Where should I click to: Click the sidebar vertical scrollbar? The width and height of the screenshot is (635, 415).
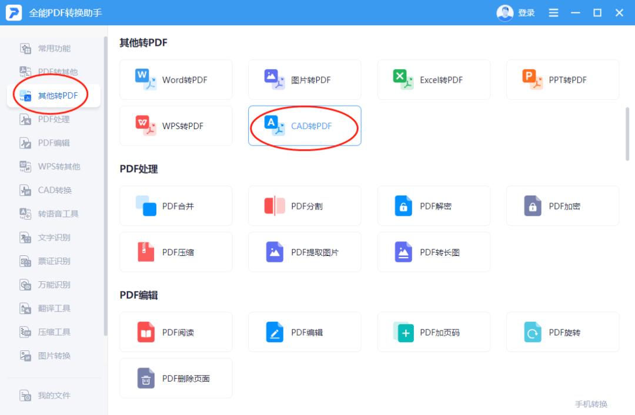106,186
